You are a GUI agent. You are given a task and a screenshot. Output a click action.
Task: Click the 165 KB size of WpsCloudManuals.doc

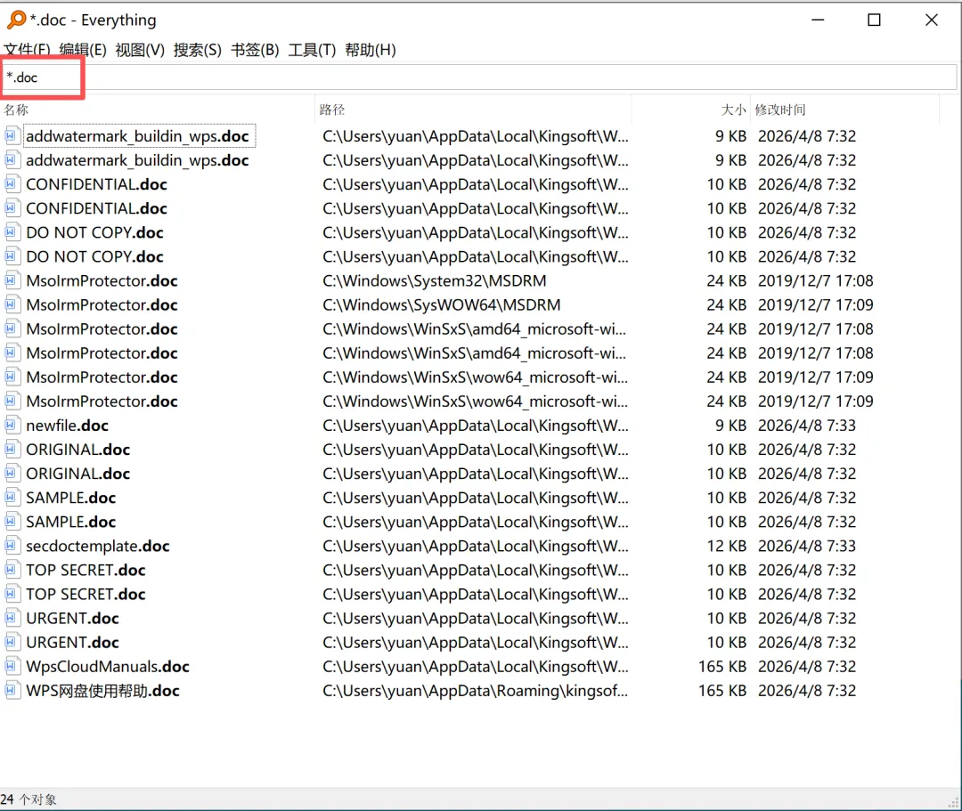point(722,666)
